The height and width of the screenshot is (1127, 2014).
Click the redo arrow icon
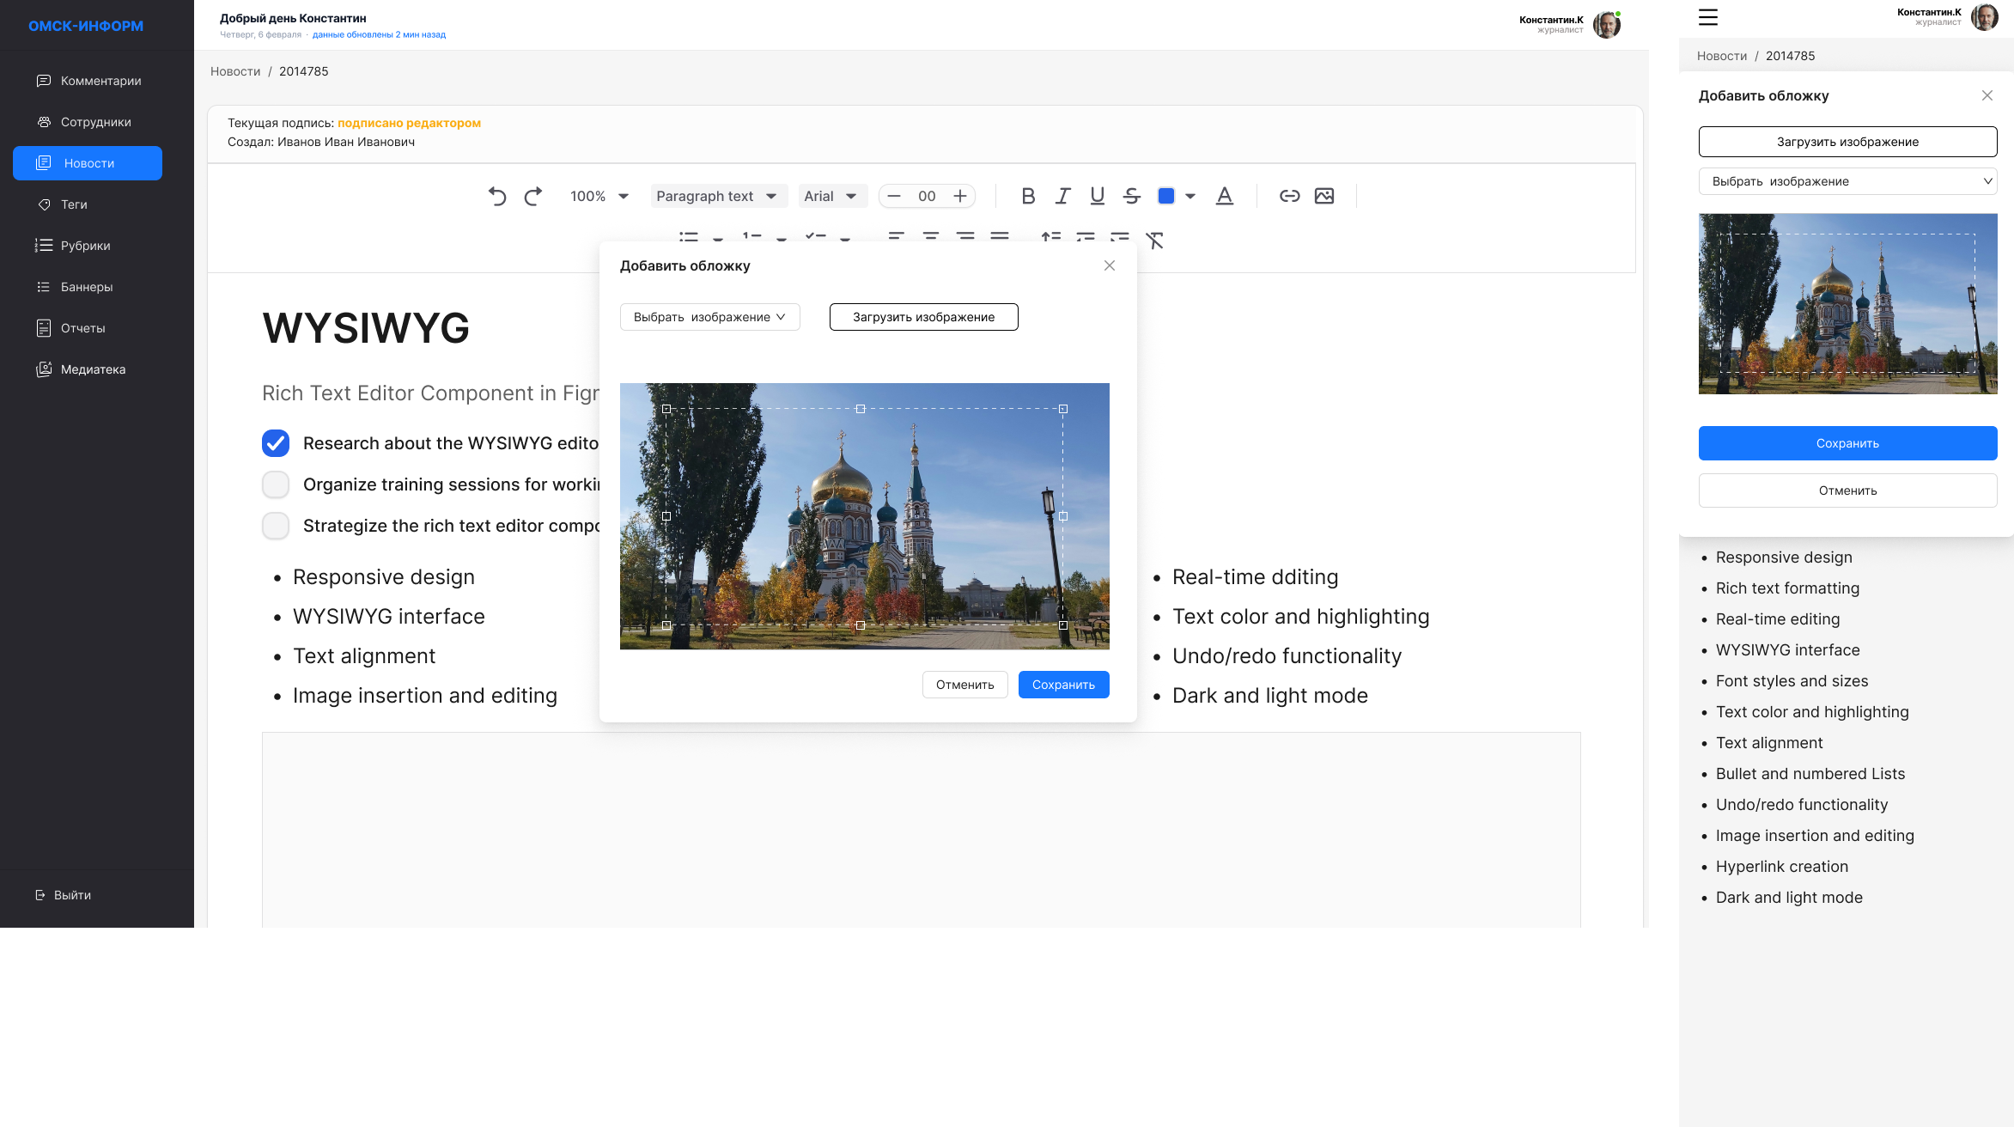pos(533,196)
